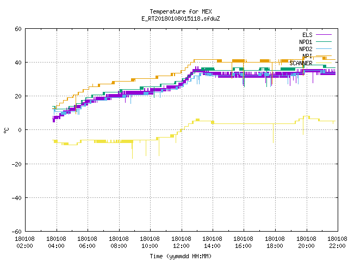Image resolution: width=348 pixels, height=261 pixels.
Task: Click the x-axis time label '08:00'
Action: point(119,246)
